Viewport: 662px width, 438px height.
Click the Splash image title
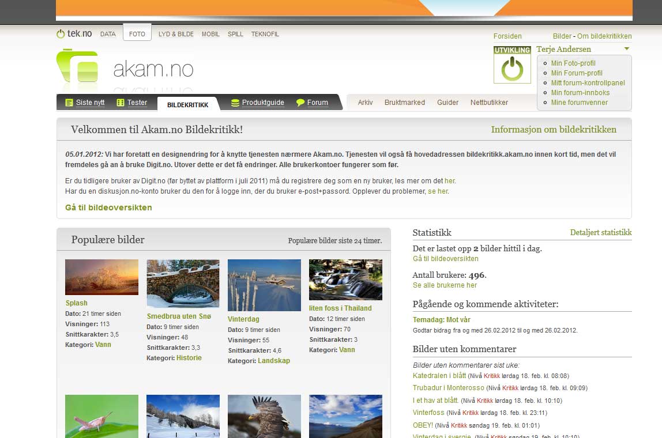[77, 303]
